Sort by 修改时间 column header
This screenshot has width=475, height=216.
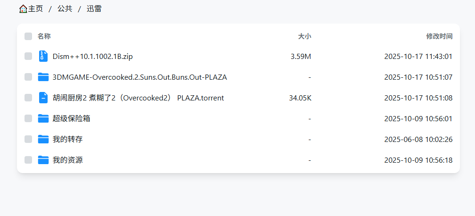pyautogui.click(x=439, y=36)
